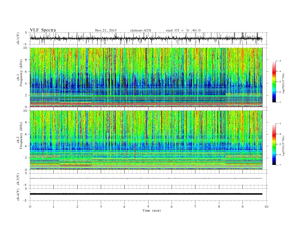The width and height of the screenshot is (300, 232).
Task: Click the "10" tick on time axis
Action: pyautogui.click(x=266, y=207)
